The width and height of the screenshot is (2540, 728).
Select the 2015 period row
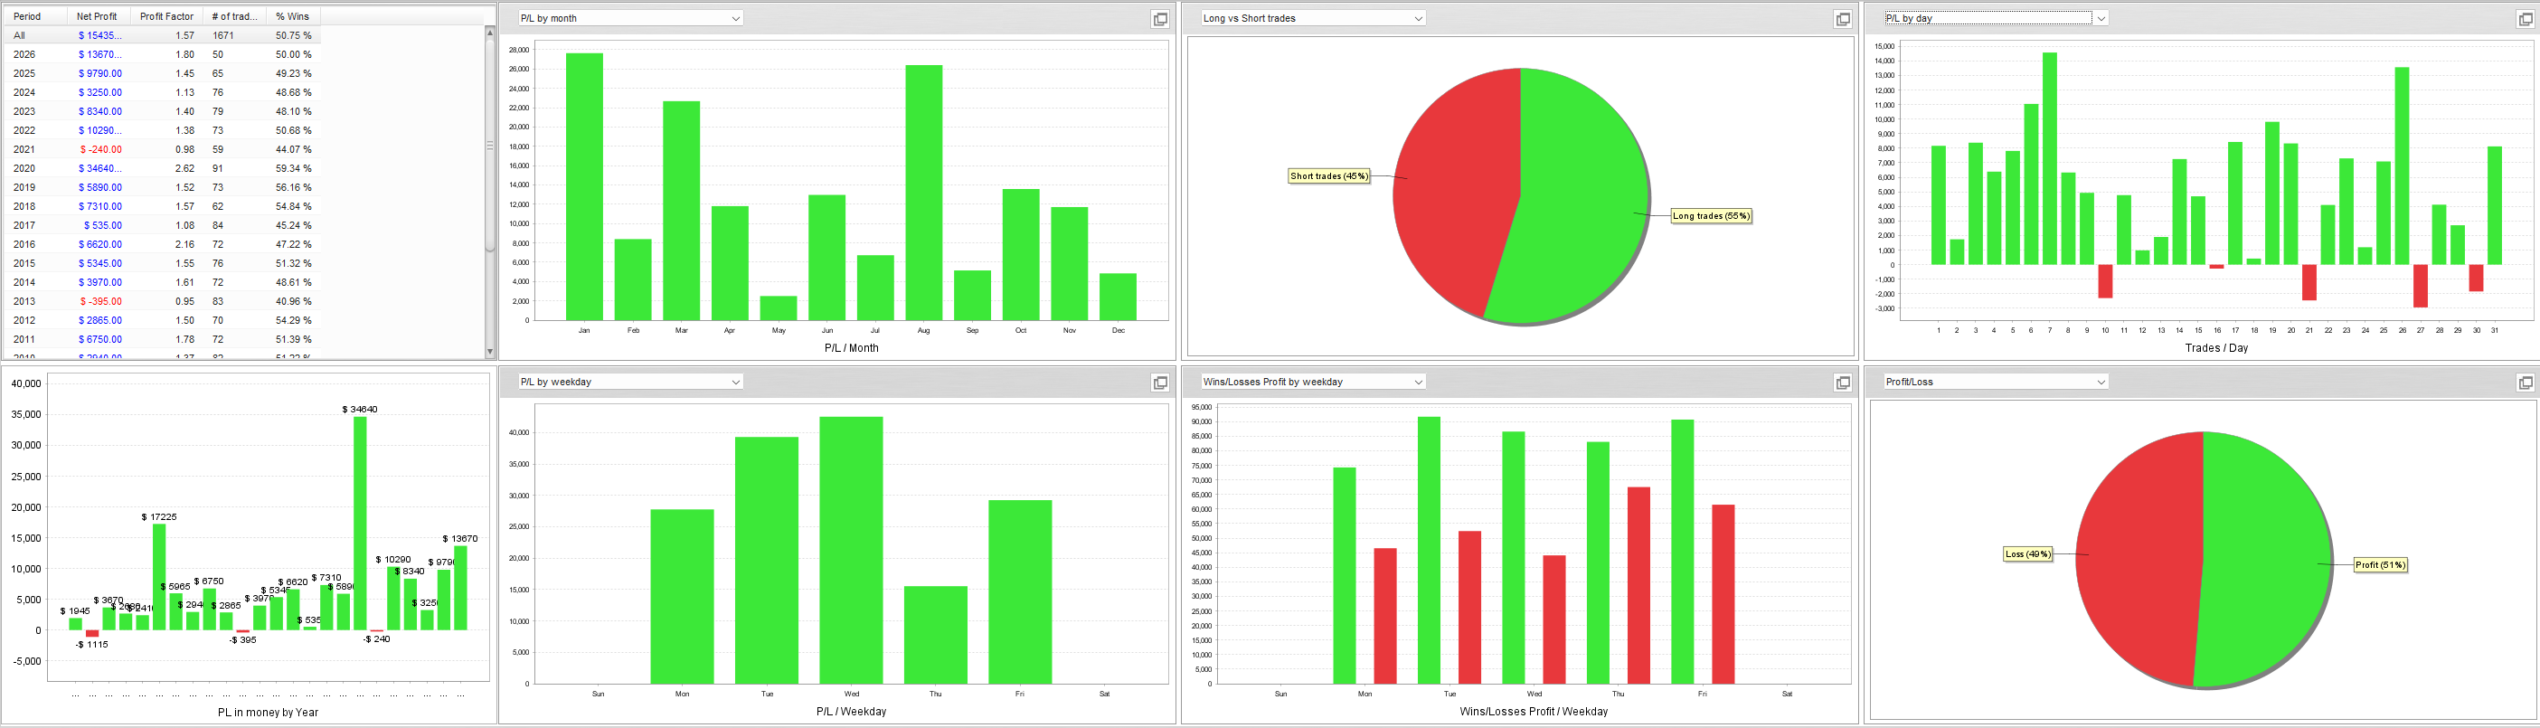click(x=163, y=263)
